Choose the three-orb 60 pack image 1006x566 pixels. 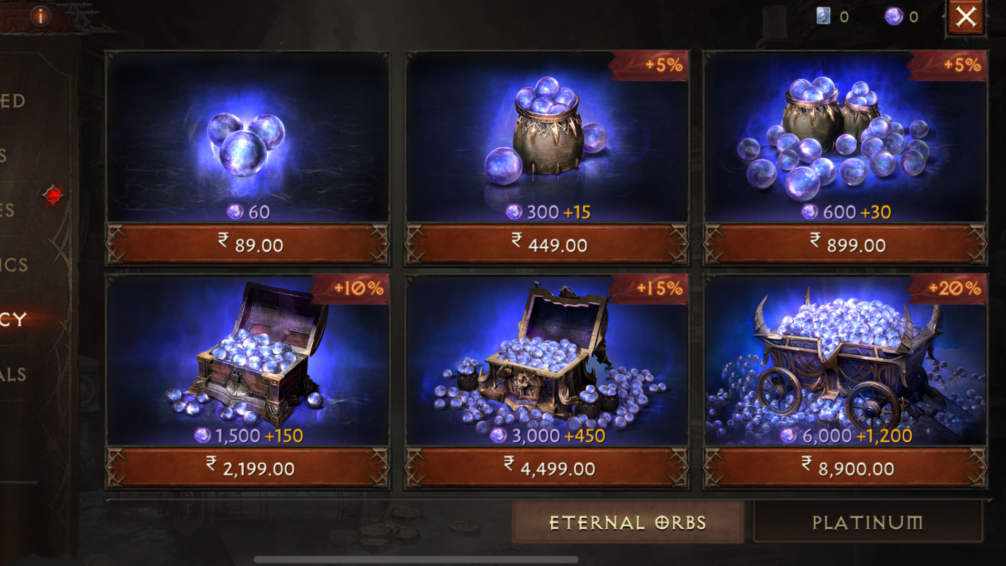tap(248, 137)
